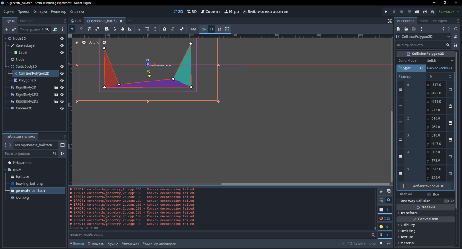Lock the selected node with padlock icon
The height and width of the screenshot is (249, 462).
click(x=165, y=29)
